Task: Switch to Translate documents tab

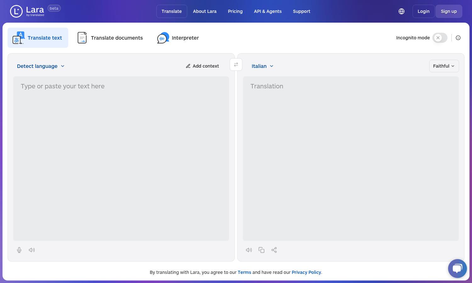Action: point(110,38)
